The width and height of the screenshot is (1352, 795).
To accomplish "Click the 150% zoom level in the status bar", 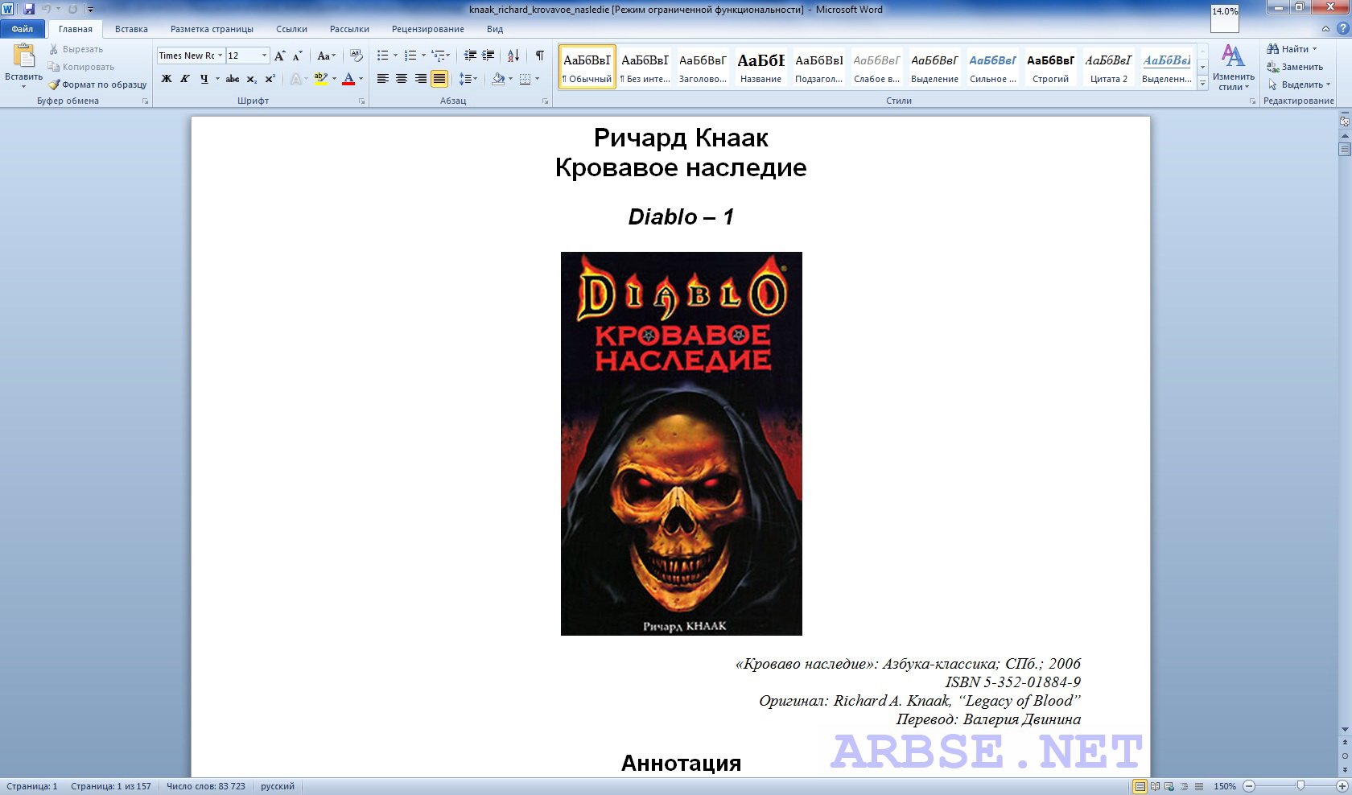I will (x=1225, y=786).
